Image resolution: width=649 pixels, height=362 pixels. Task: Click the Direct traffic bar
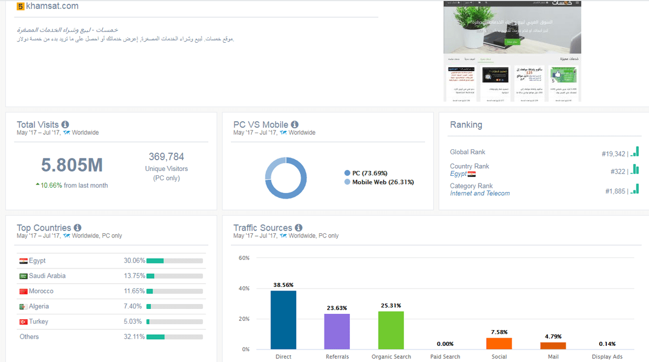[x=283, y=320]
